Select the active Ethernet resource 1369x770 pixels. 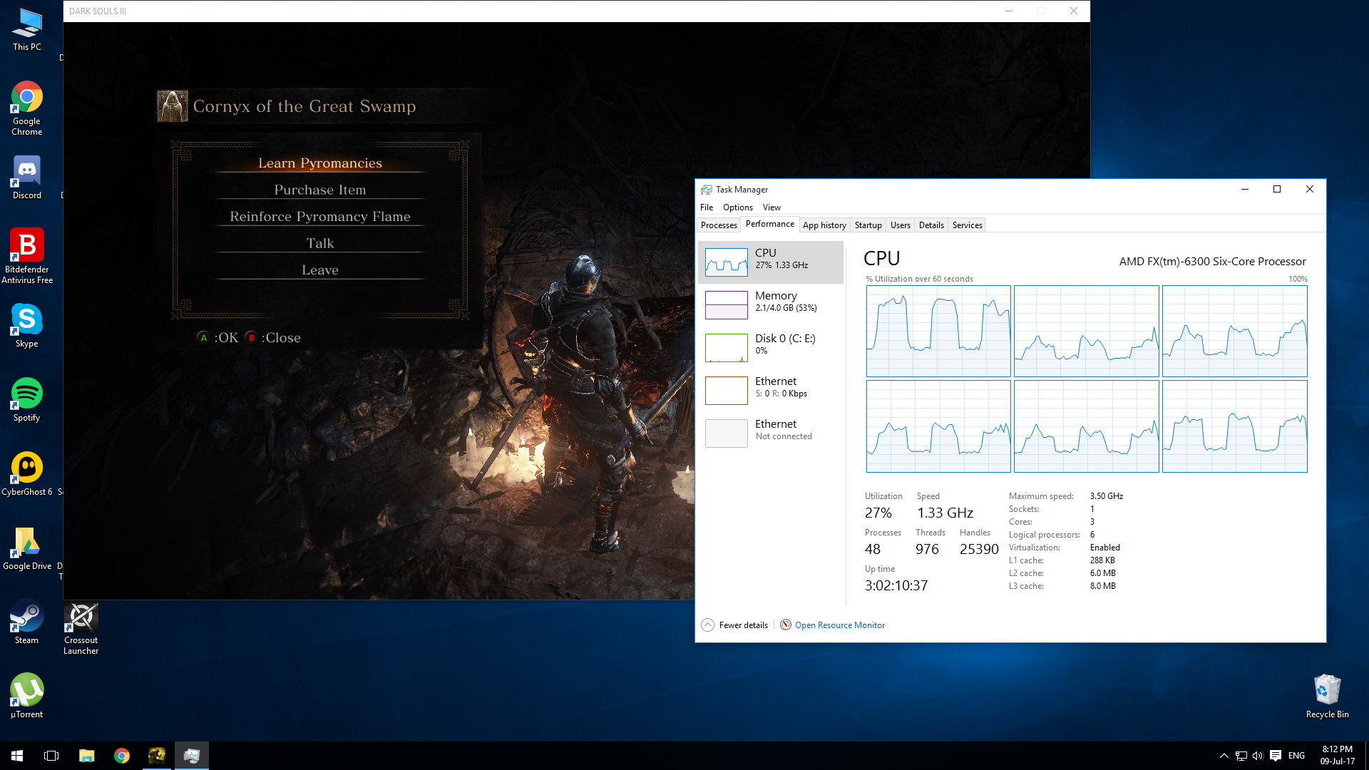[771, 390]
